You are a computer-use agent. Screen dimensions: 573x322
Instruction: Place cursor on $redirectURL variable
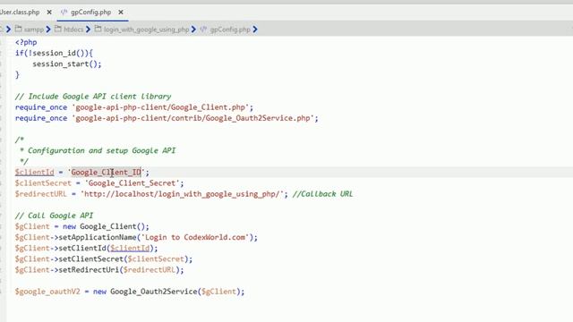click(x=41, y=194)
